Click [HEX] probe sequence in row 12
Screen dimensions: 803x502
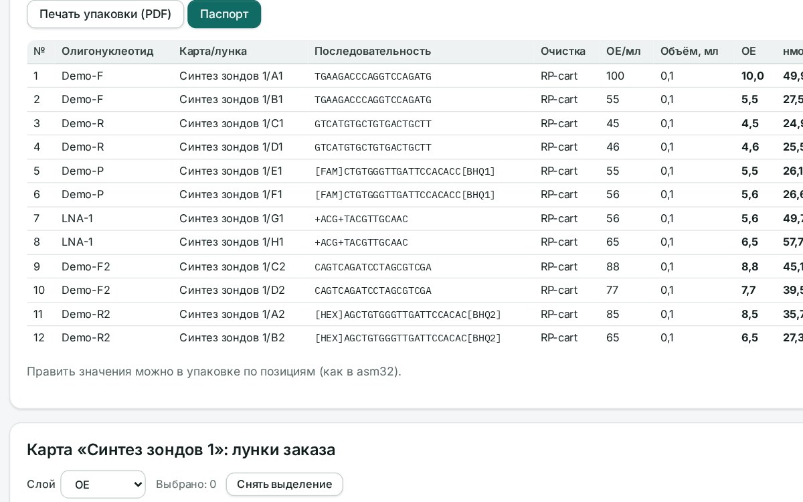coord(408,338)
